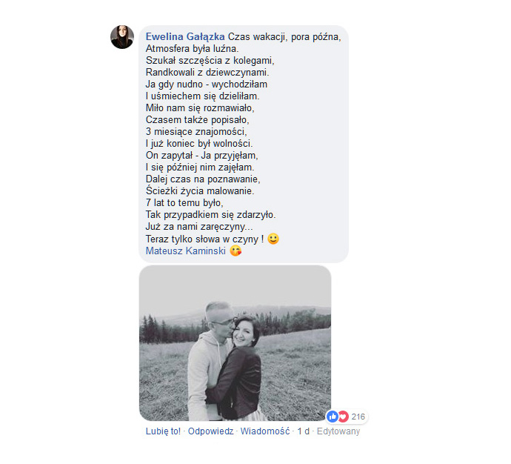Click the kissing face emoji beside Mateusz Kaminski
The image size is (511, 464).
tap(236, 251)
